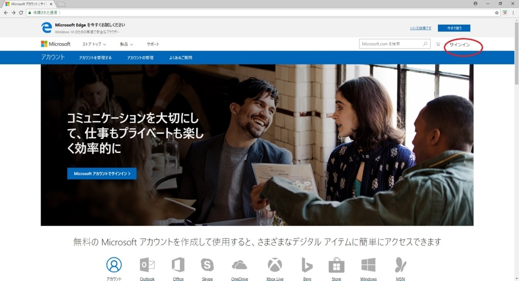519x281 pixels.
Task: Open Chrome three-dot menu
Action: click(x=513, y=13)
